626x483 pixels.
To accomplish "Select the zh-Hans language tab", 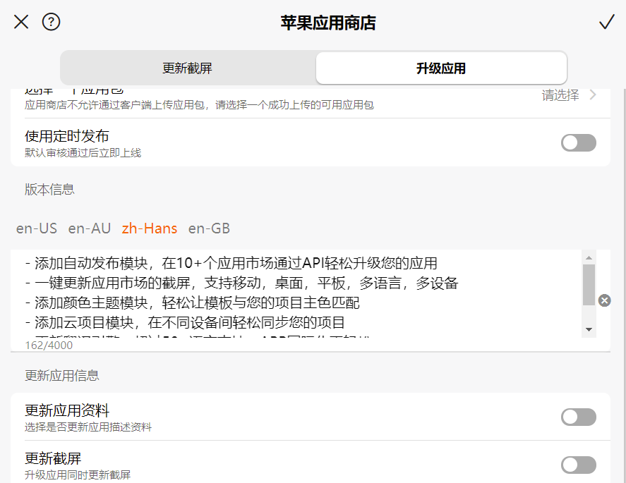I will [x=150, y=228].
